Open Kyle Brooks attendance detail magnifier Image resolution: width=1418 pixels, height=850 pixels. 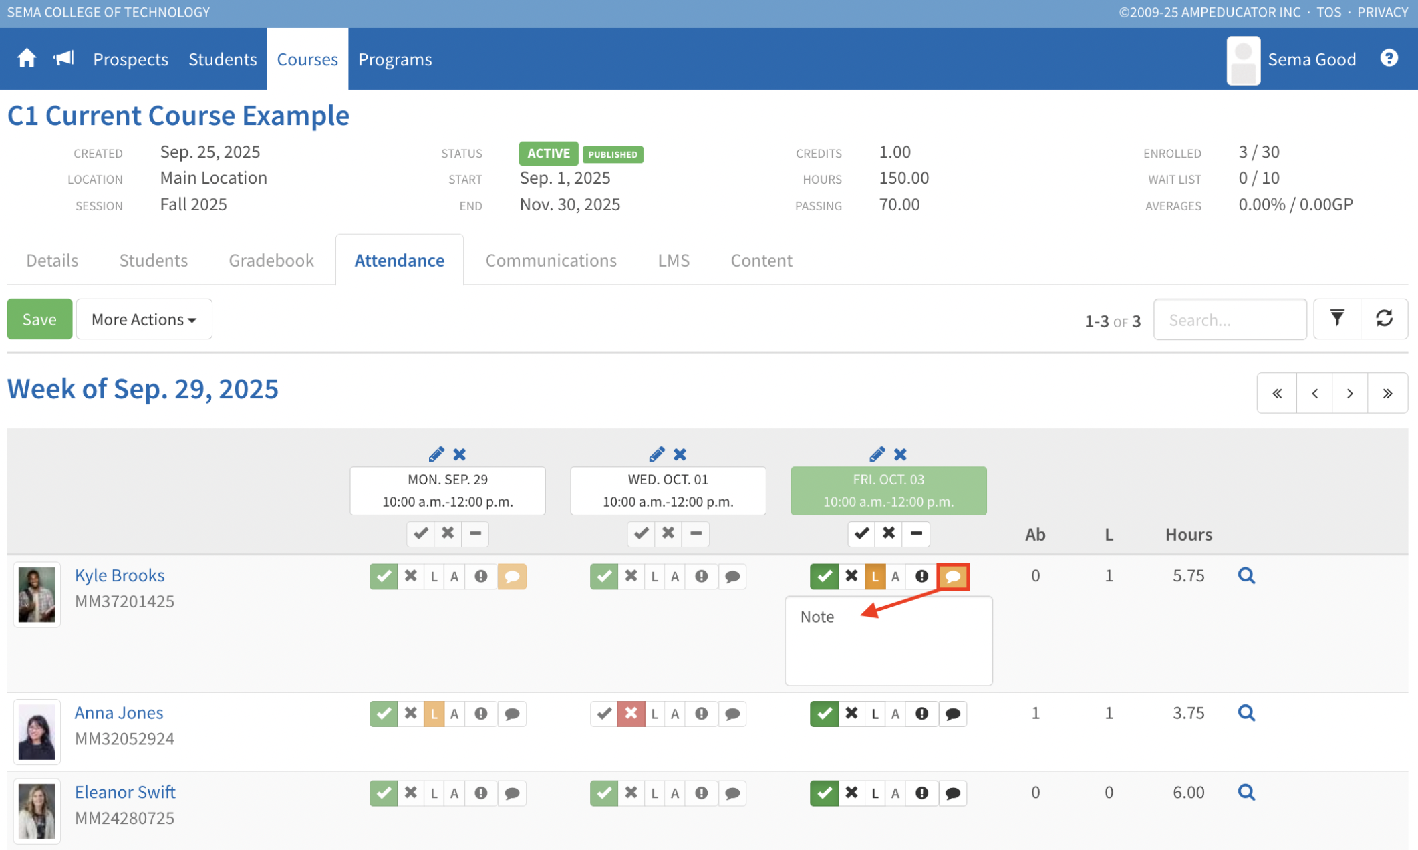coord(1246,575)
